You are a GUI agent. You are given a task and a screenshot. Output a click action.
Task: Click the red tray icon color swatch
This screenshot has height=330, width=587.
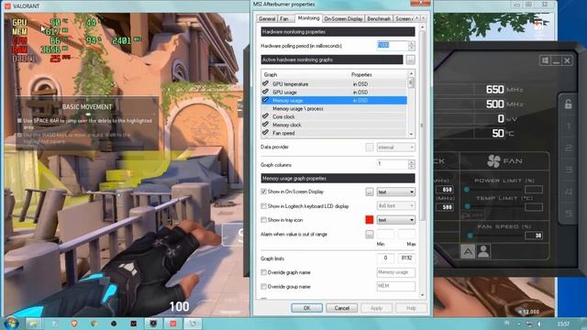click(369, 220)
